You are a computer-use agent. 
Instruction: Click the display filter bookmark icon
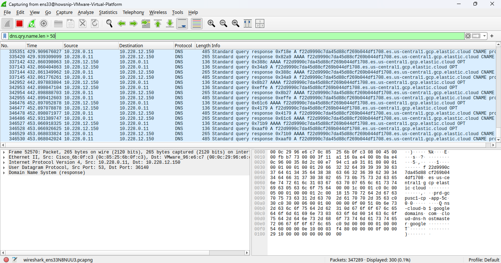(5, 36)
